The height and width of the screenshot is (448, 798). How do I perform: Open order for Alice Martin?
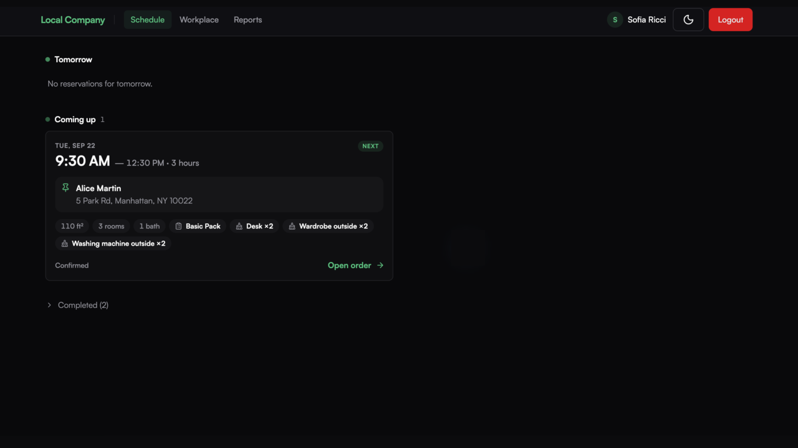tap(355, 265)
